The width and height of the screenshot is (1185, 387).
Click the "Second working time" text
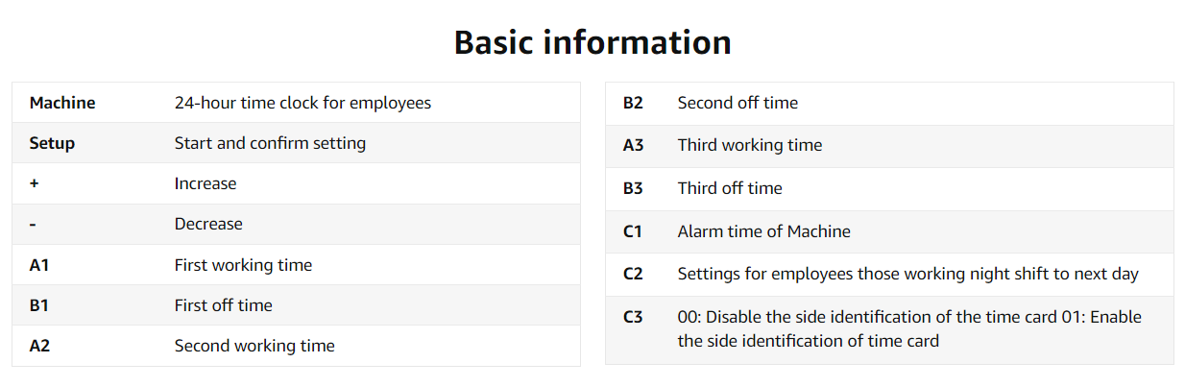pyautogui.click(x=254, y=346)
